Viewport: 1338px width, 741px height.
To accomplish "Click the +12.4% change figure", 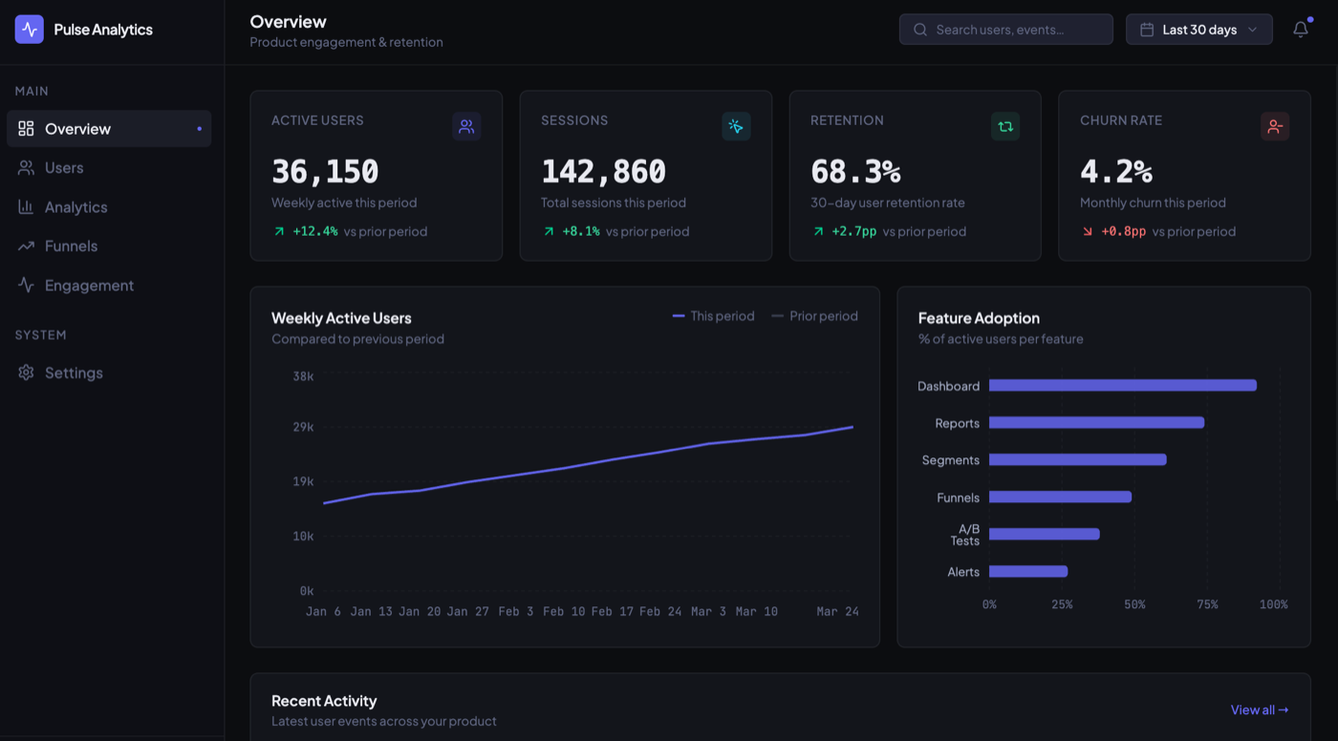I will click(x=315, y=231).
